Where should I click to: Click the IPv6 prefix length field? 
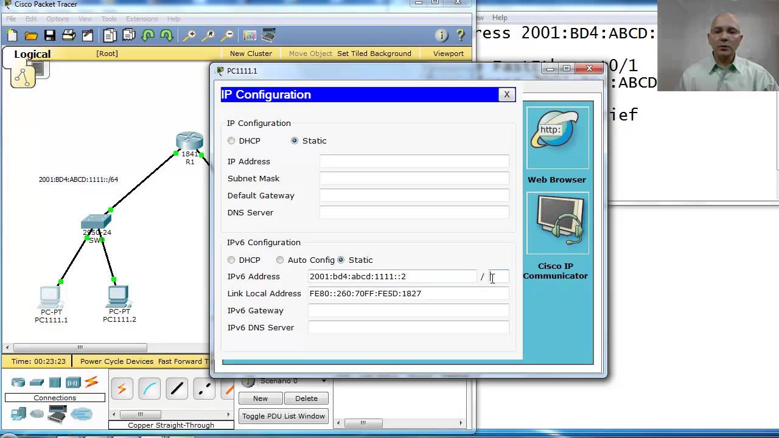[498, 276]
